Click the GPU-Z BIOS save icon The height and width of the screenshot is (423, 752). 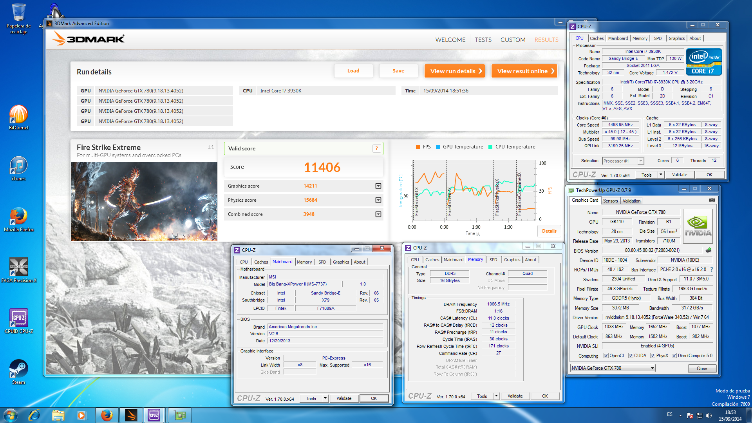point(709,250)
